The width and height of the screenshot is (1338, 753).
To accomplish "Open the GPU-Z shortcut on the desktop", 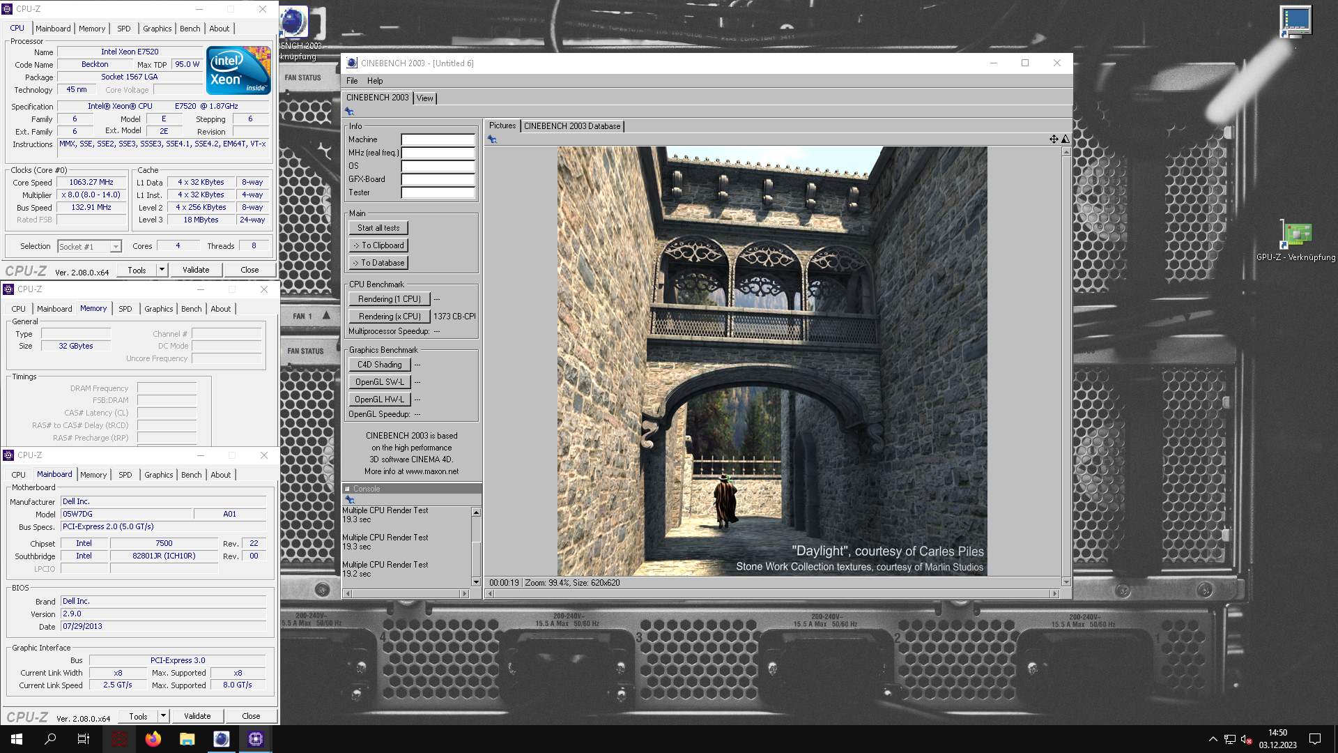I will click(1295, 241).
